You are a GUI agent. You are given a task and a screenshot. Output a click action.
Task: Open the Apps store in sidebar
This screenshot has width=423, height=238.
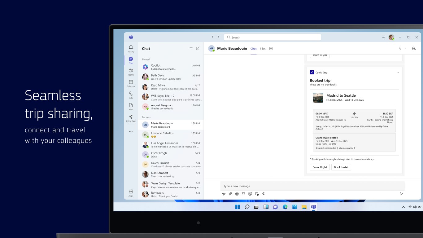[131, 193]
